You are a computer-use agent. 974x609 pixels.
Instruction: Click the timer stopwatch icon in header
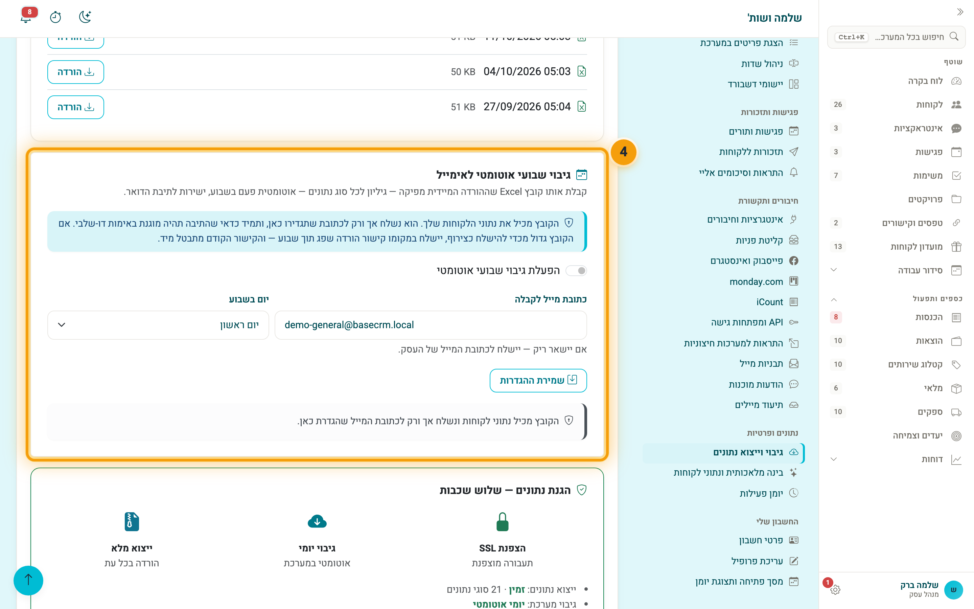pos(55,17)
